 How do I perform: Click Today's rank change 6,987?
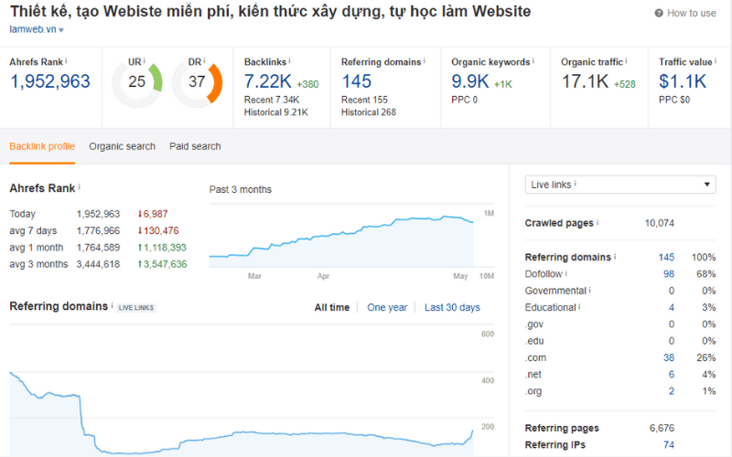(x=153, y=214)
